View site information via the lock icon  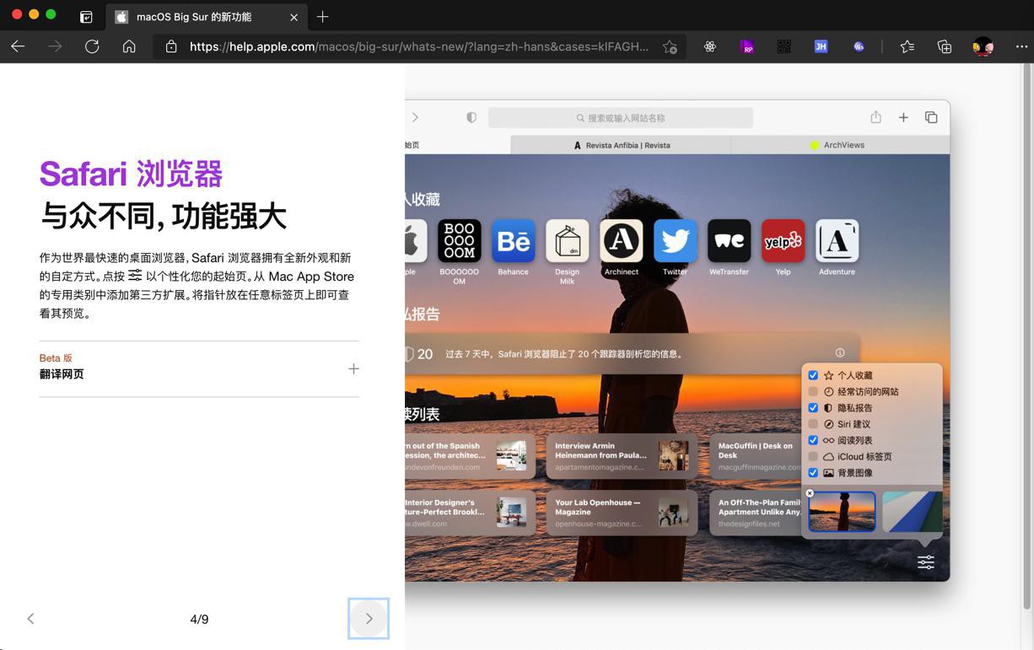click(x=171, y=47)
